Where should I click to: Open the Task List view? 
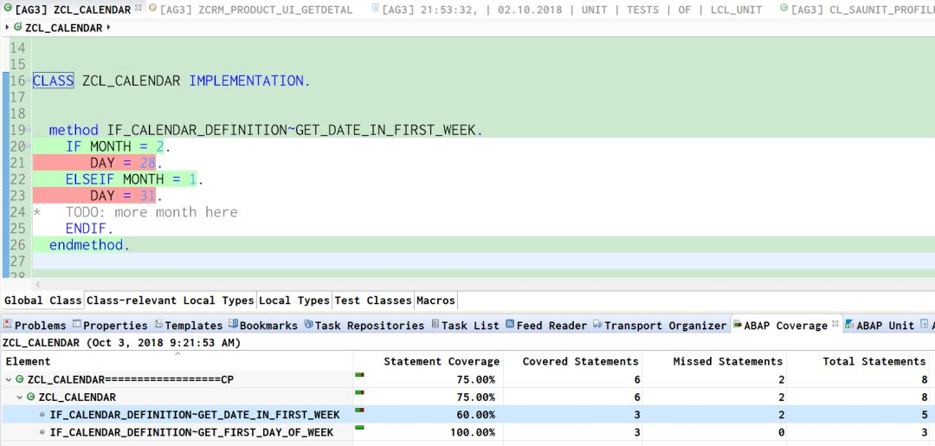click(x=465, y=325)
